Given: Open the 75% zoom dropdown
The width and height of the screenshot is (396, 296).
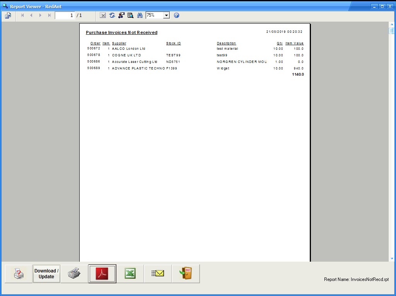Looking at the screenshot, I should pos(166,15).
